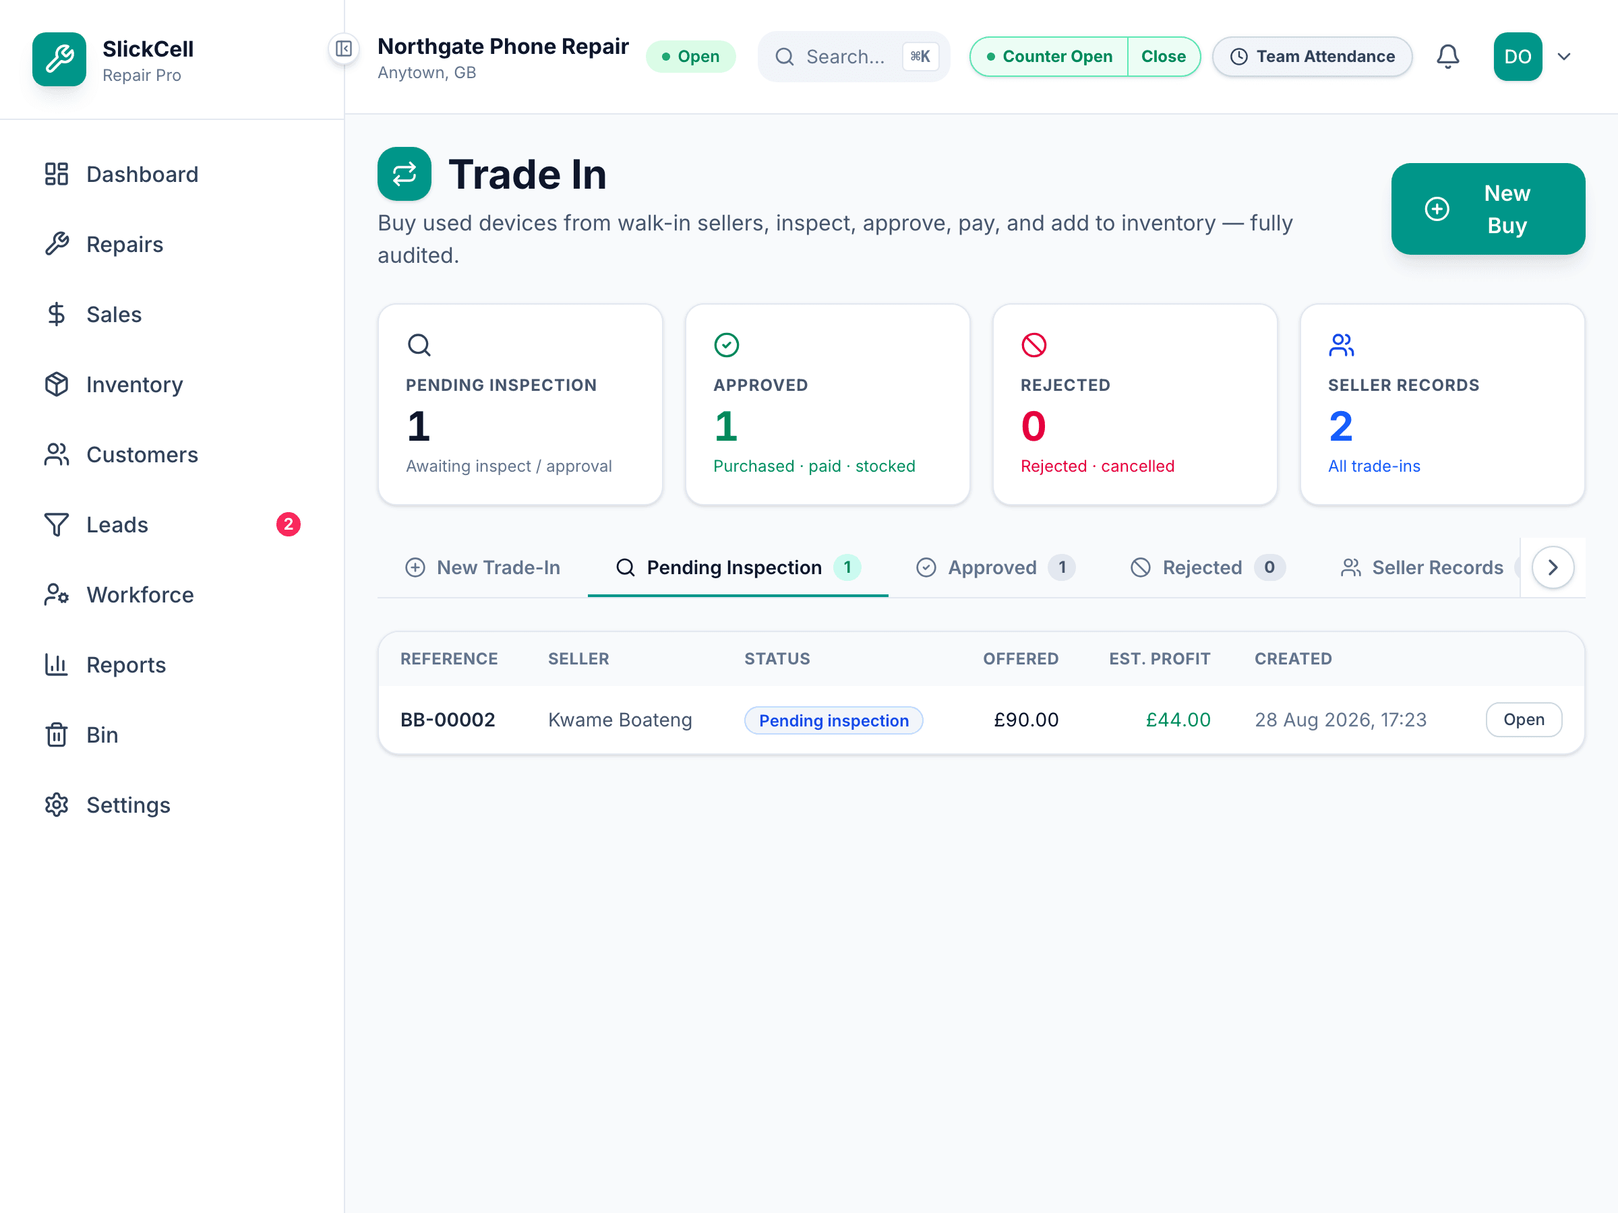Open Team Attendance
The height and width of the screenshot is (1213, 1618).
[x=1311, y=57]
